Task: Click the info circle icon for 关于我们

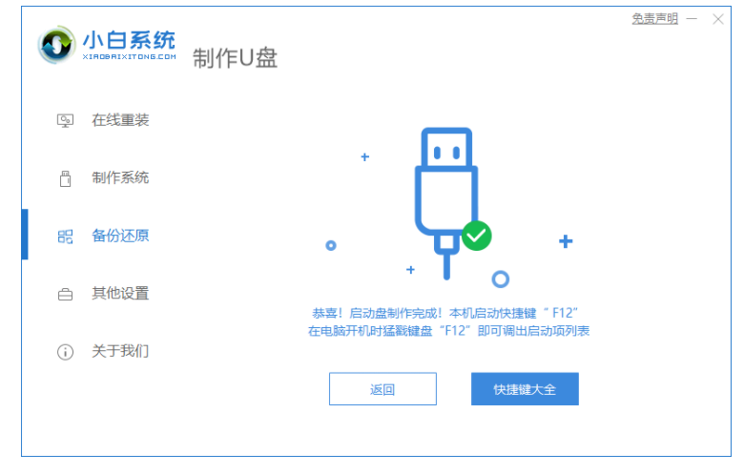Action: pyautogui.click(x=66, y=352)
